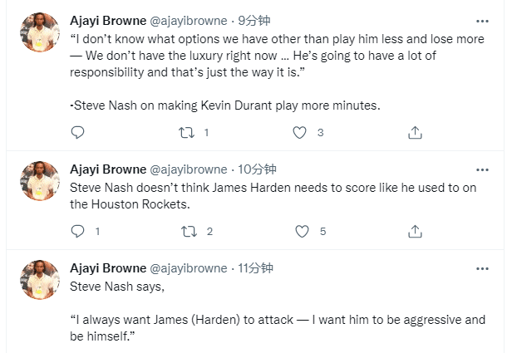
Task: Open Ajayi Browne's profile from the top tweet
Action: coord(106,20)
